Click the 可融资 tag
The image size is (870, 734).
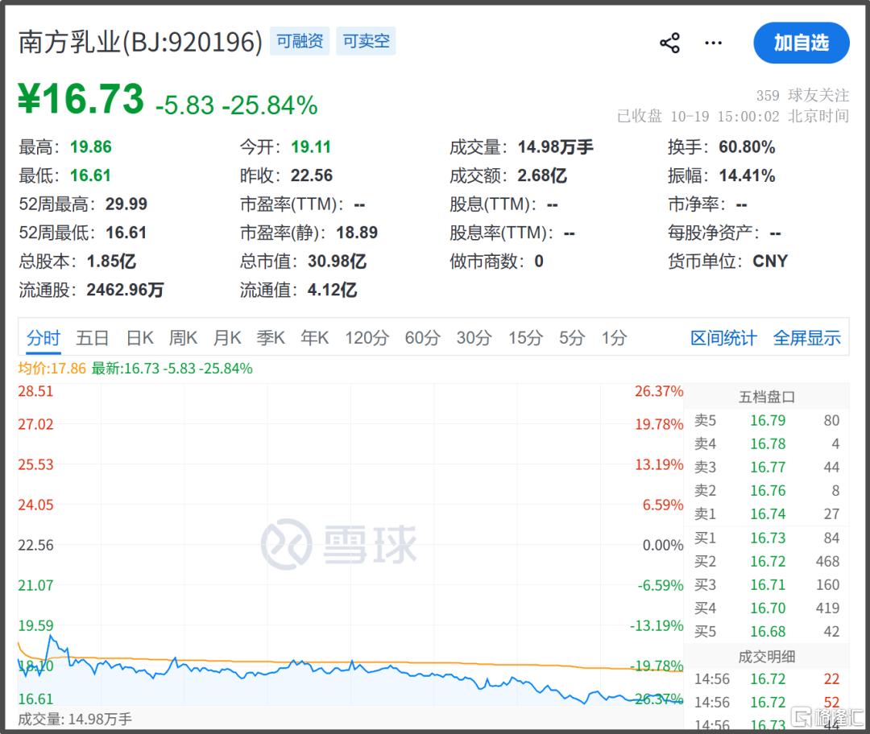pyautogui.click(x=300, y=41)
